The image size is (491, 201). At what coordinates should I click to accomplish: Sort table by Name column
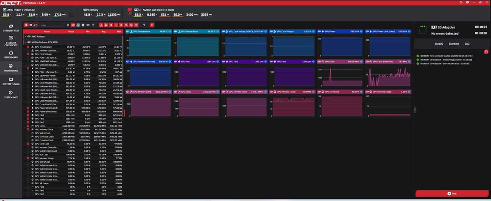(47, 31)
